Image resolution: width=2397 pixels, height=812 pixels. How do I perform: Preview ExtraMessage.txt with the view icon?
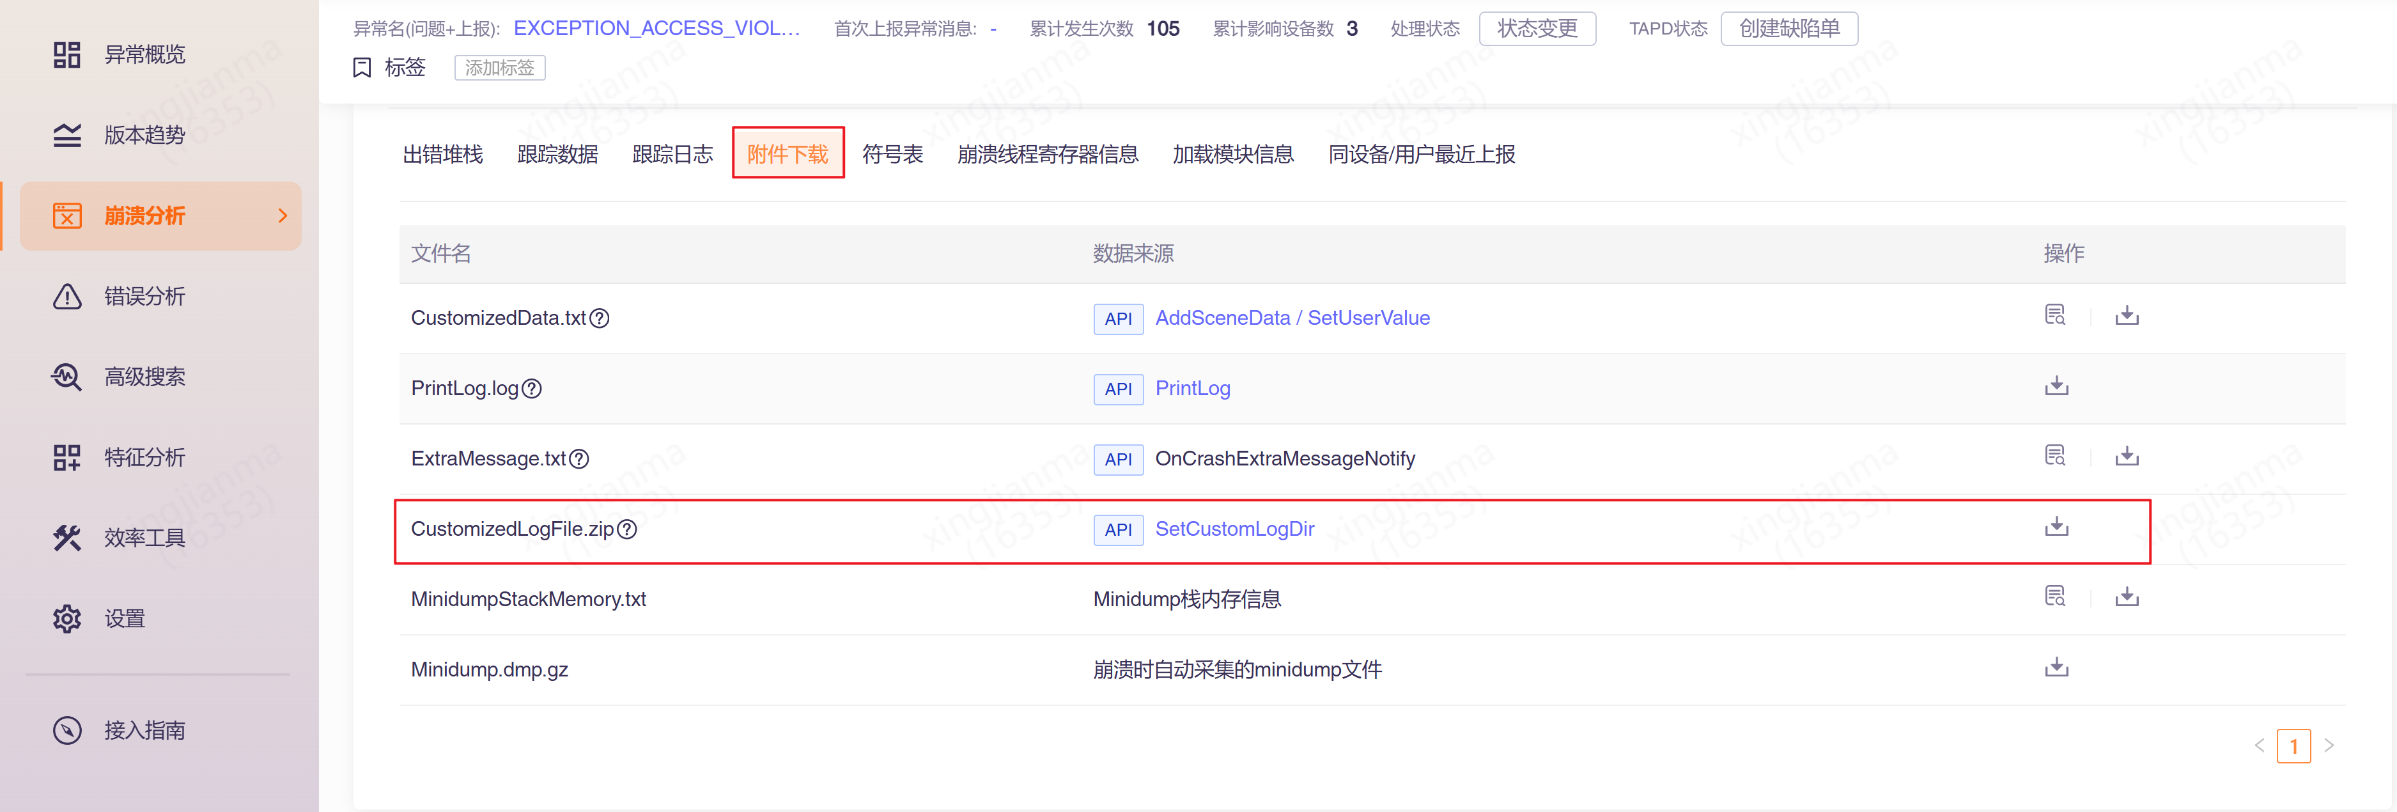(2054, 457)
